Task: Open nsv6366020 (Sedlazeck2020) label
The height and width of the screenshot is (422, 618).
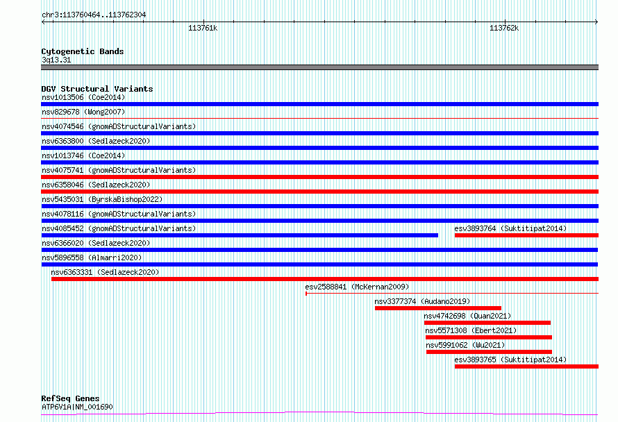Action: (96, 243)
